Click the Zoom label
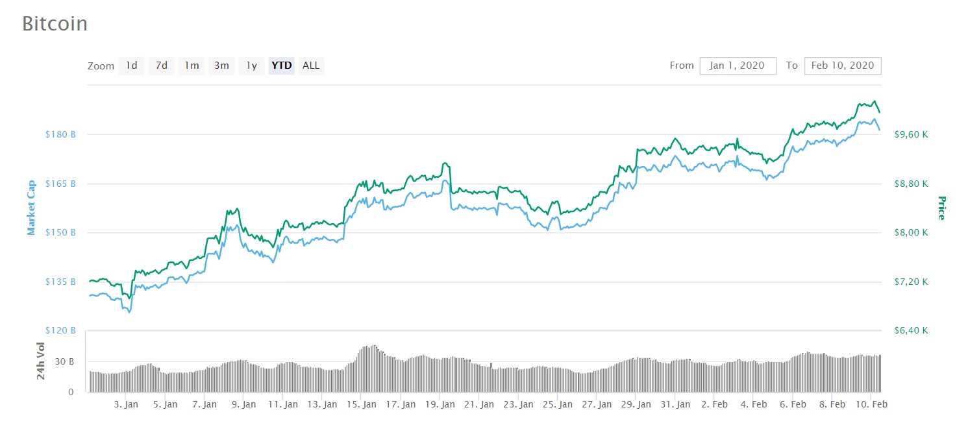Image resolution: width=968 pixels, height=425 pixels. point(101,66)
